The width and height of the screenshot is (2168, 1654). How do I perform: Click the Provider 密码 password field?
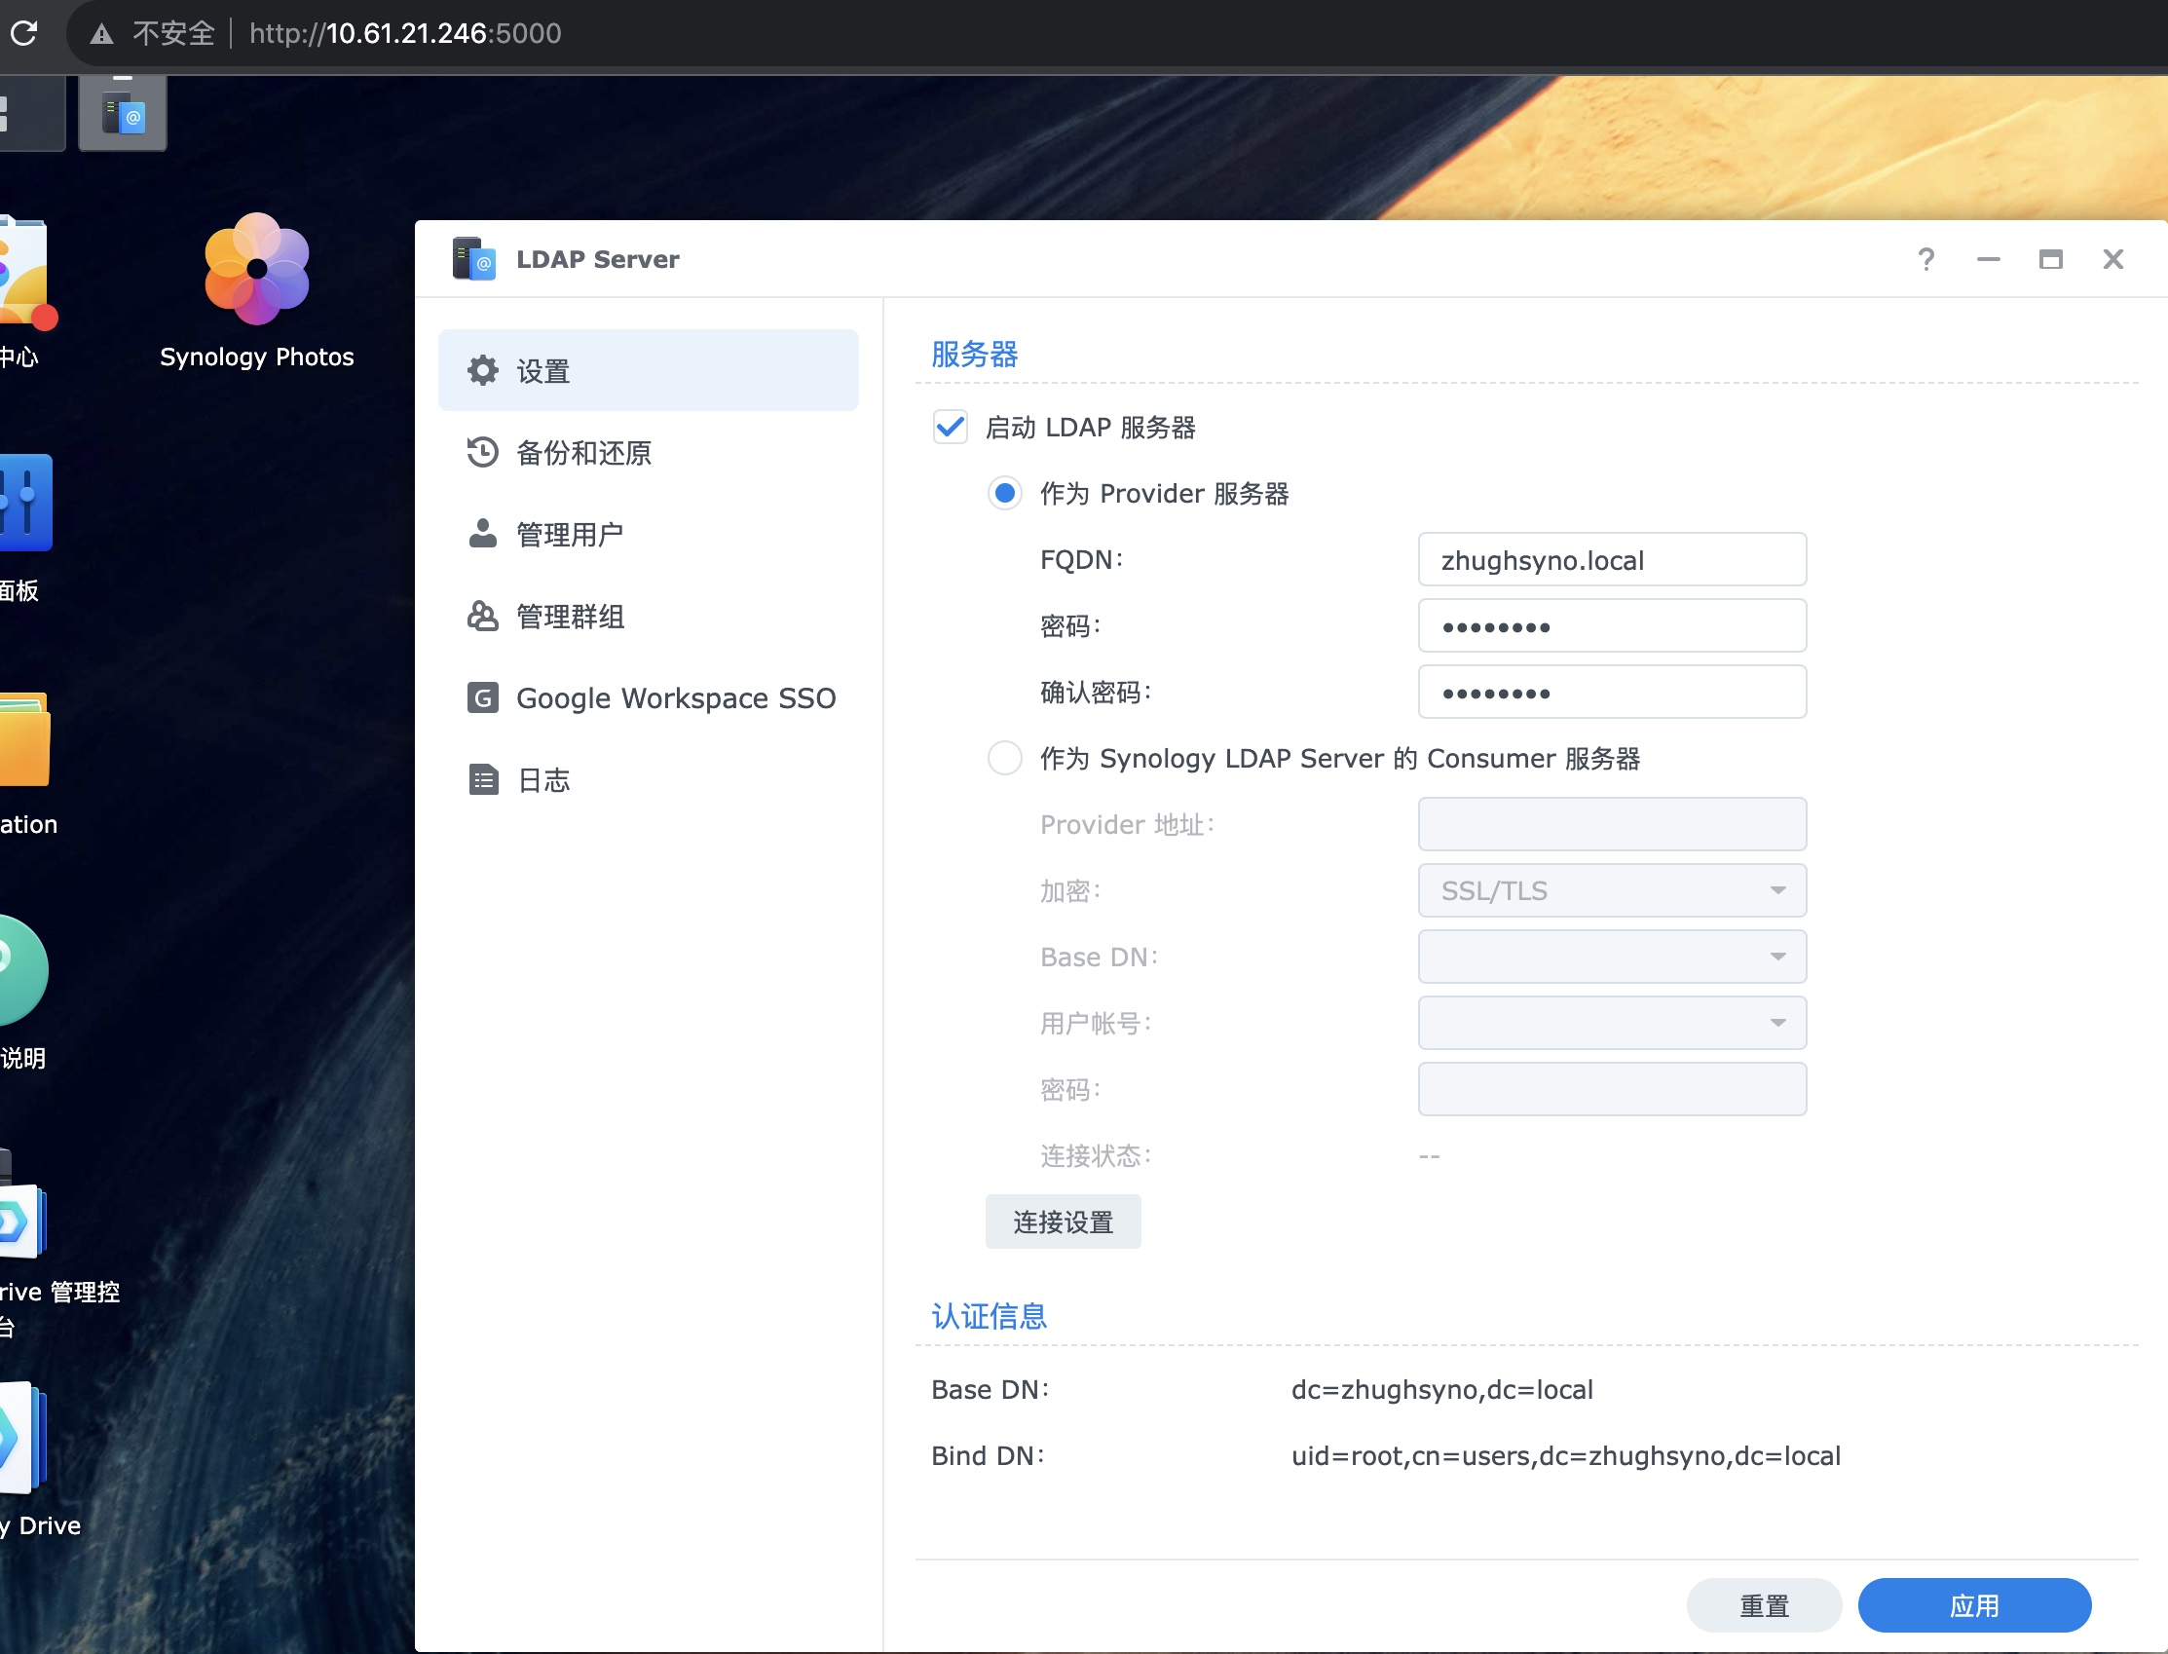click(1612, 625)
